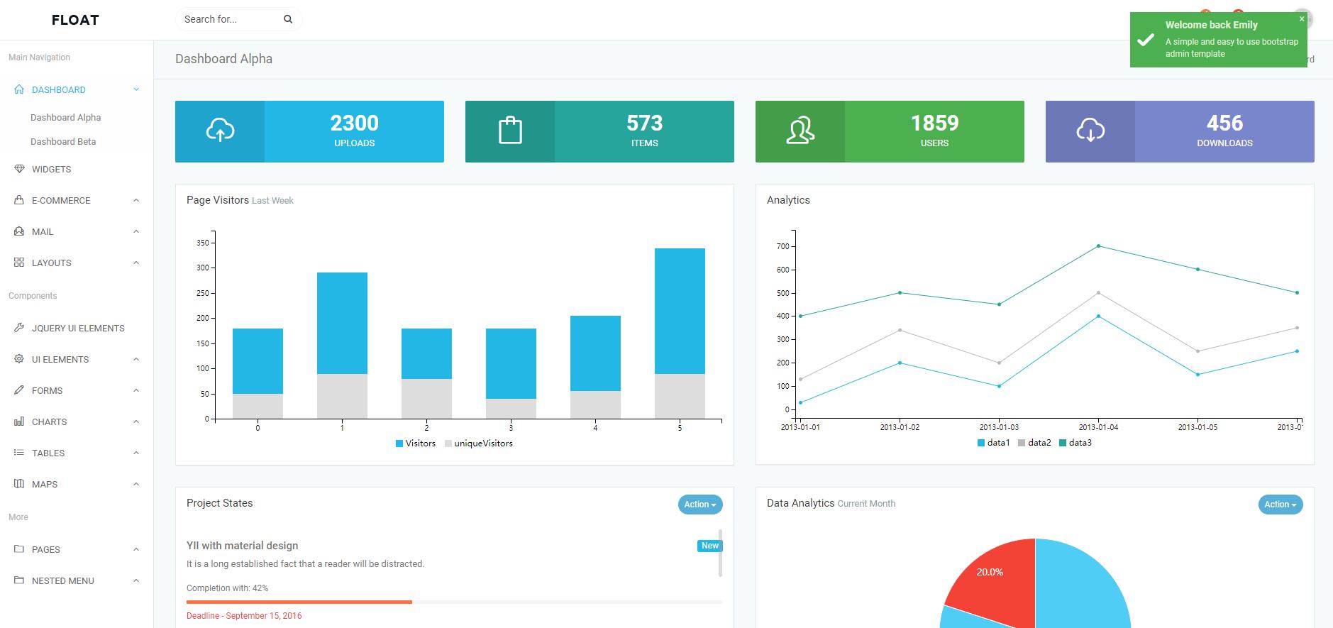Open the Widgets menu item

pyautogui.click(x=77, y=170)
